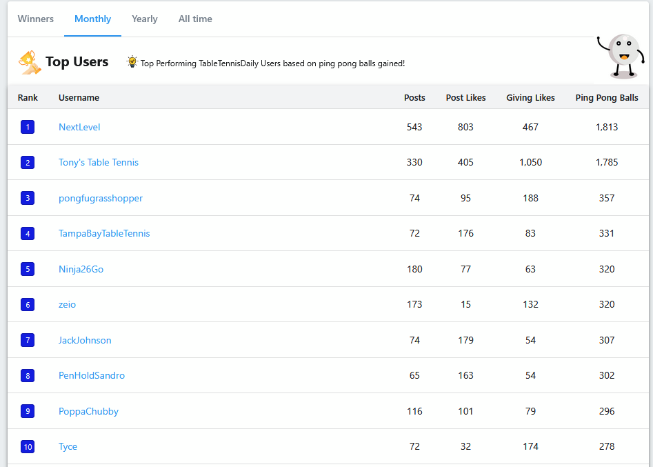Click TampaBayTableTennis 176 post likes value

465,234
